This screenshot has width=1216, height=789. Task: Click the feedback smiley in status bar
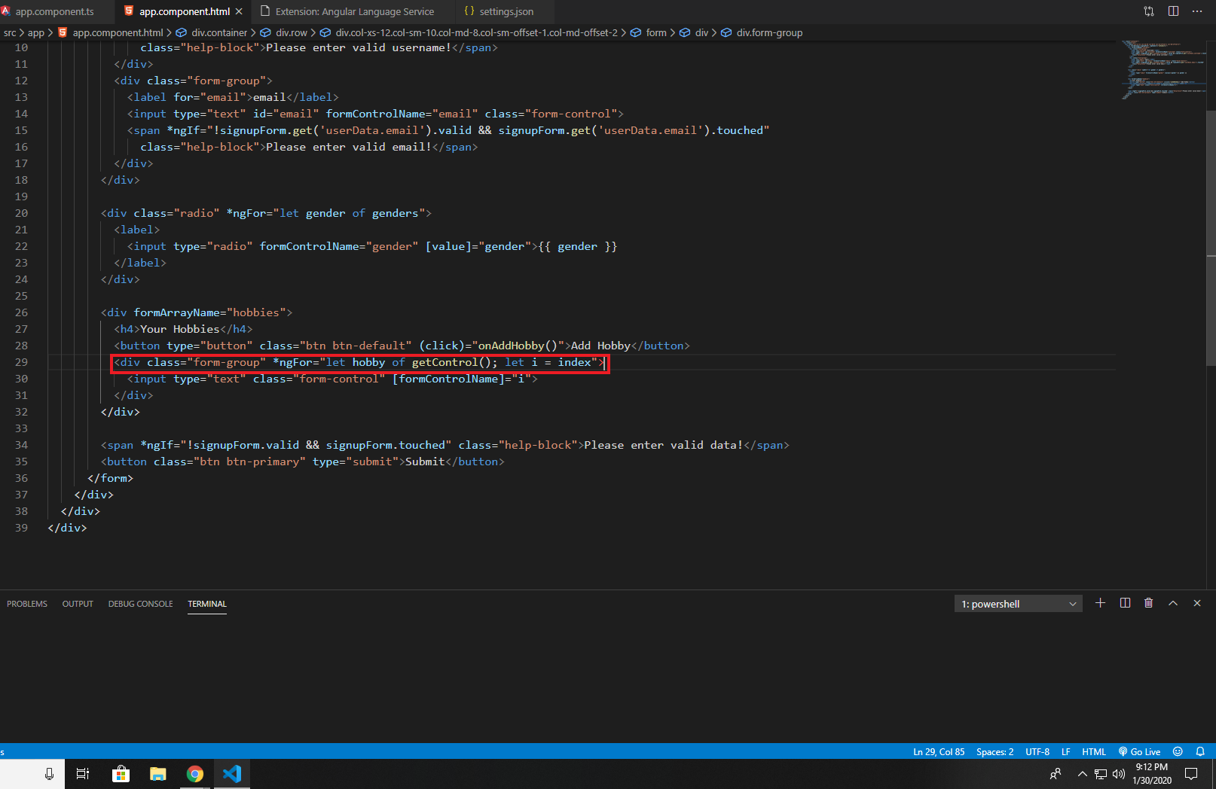[1177, 751]
